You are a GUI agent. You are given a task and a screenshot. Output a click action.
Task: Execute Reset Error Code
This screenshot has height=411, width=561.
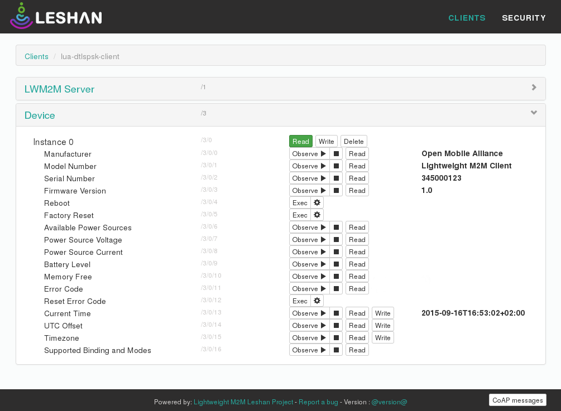300,301
